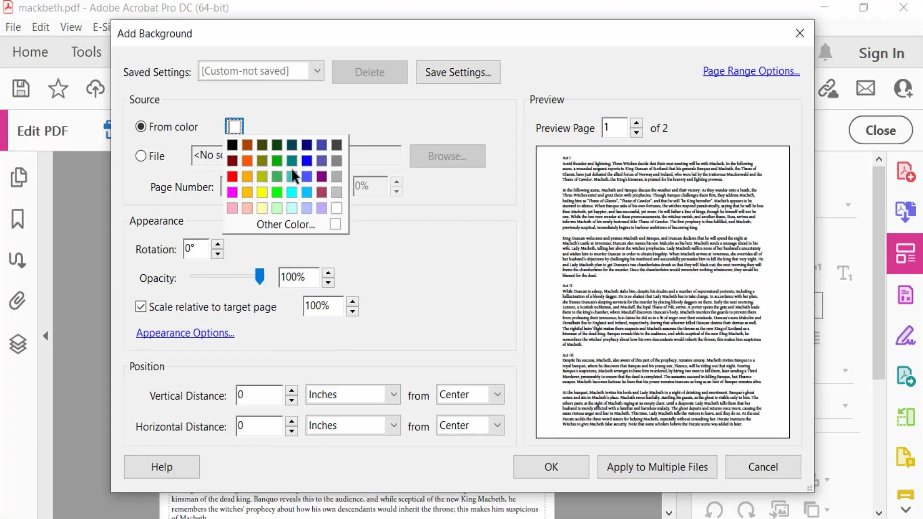Pick the bright red color swatch
Viewport: 923px width, 519px height.
point(232,177)
